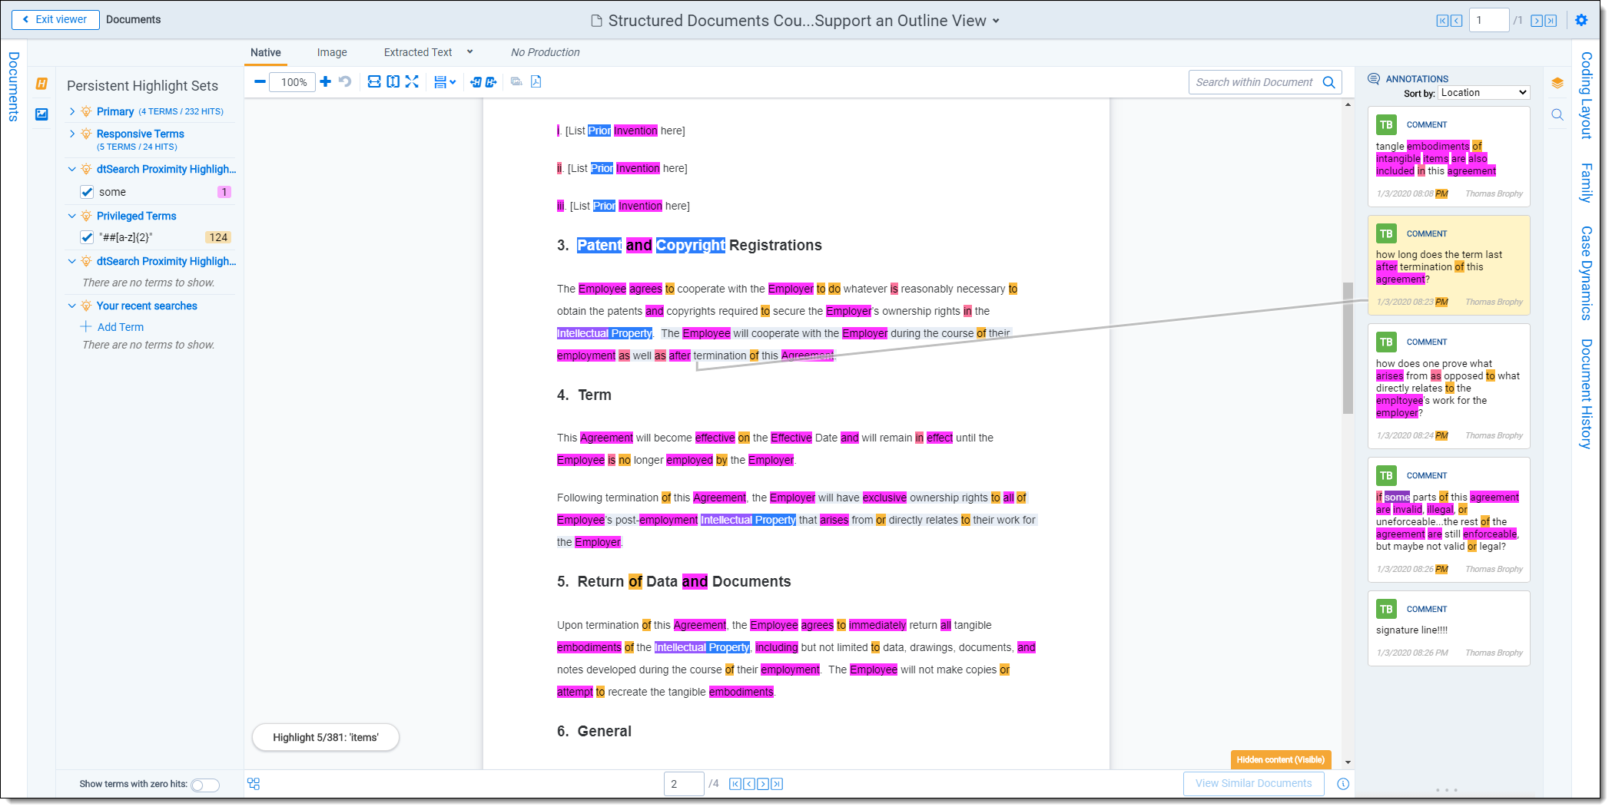The width and height of the screenshot is (1612, 810).
Task: Open the Sort by Location dropdown
Action: click(1483, 93)
